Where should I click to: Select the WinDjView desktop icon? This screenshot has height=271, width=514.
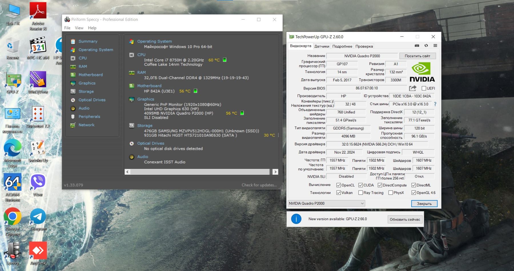38,83
